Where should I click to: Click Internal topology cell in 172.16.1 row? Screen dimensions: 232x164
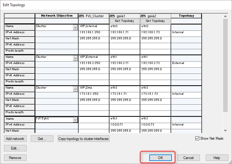tap(186, 95)
